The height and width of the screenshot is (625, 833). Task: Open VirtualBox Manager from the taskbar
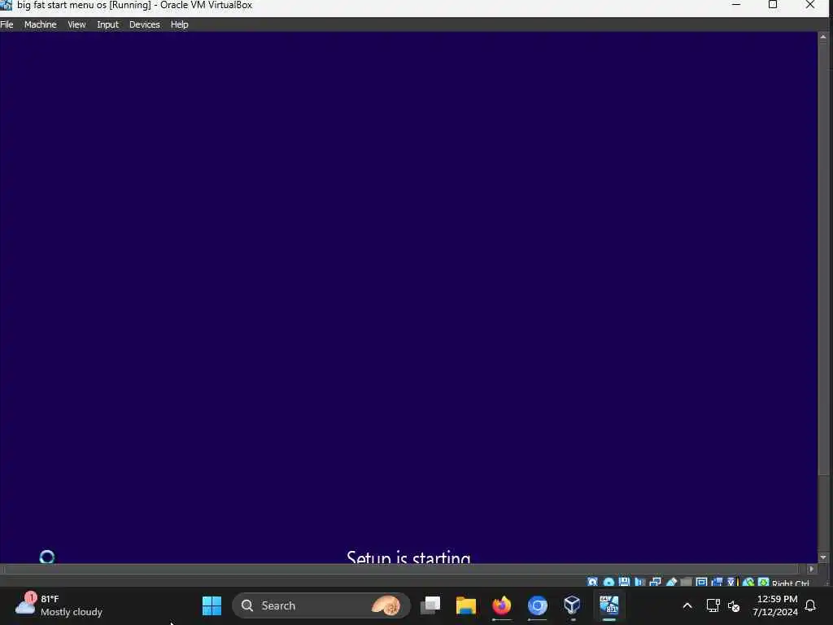(572, 605)
